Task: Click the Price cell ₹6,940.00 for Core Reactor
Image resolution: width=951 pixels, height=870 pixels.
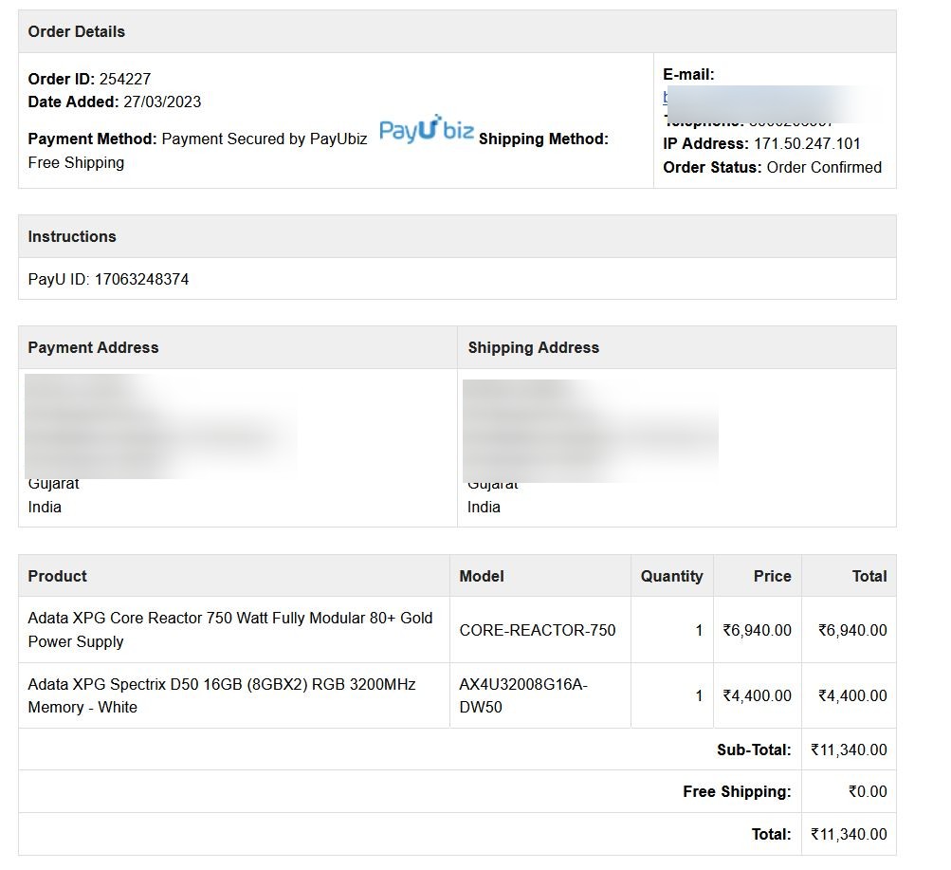Action: (x=757, y=630)
